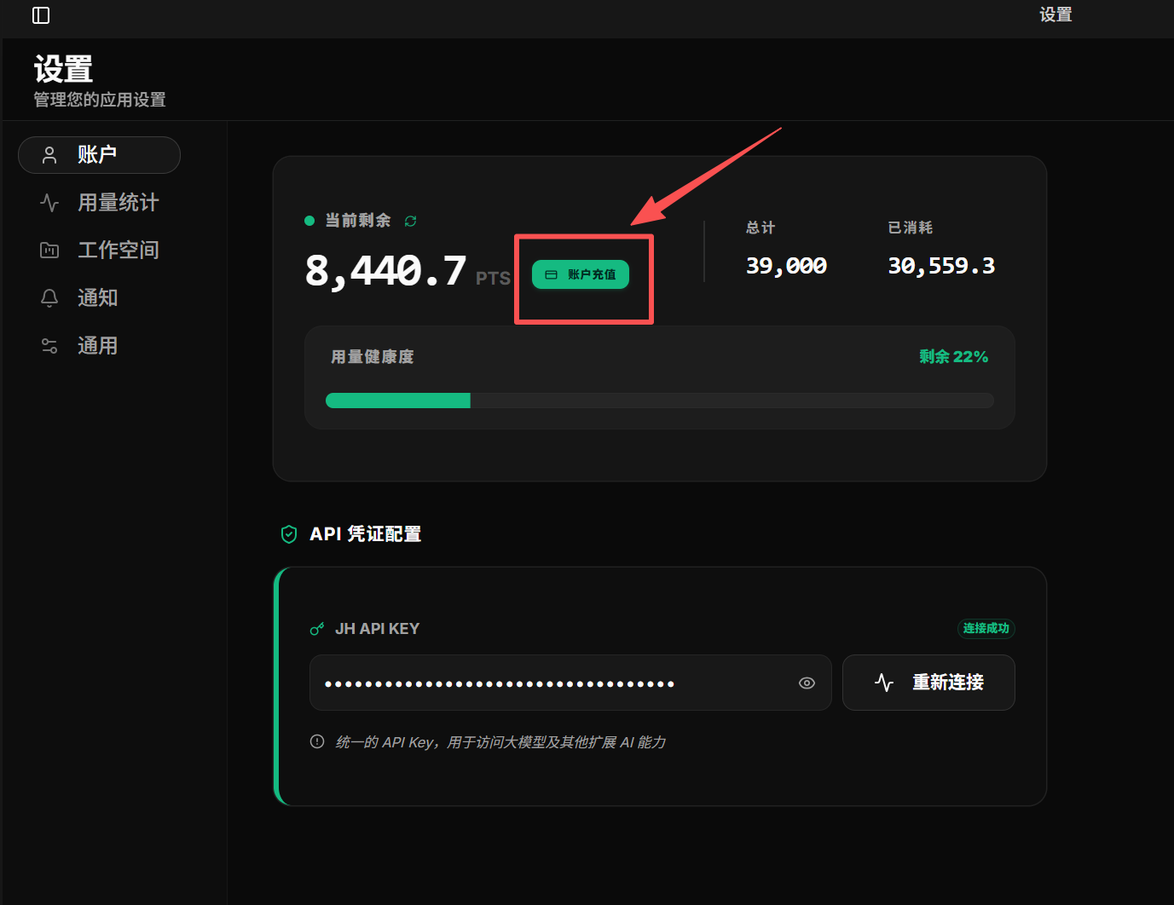The image size is (1174, 905).
Task: Click the 重新连接 button
Action: click(928, 683)
